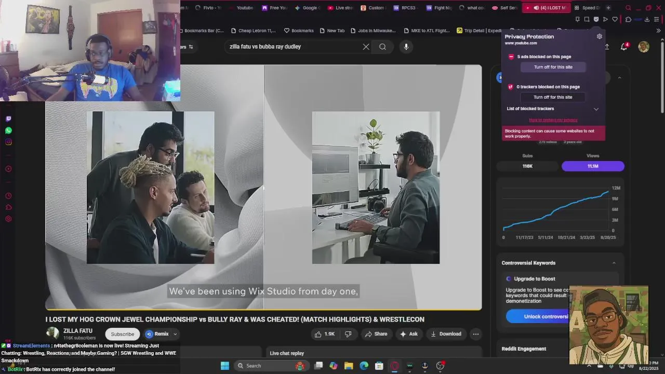Switch to the Speed Dial tab

click(x=587, y=8)
